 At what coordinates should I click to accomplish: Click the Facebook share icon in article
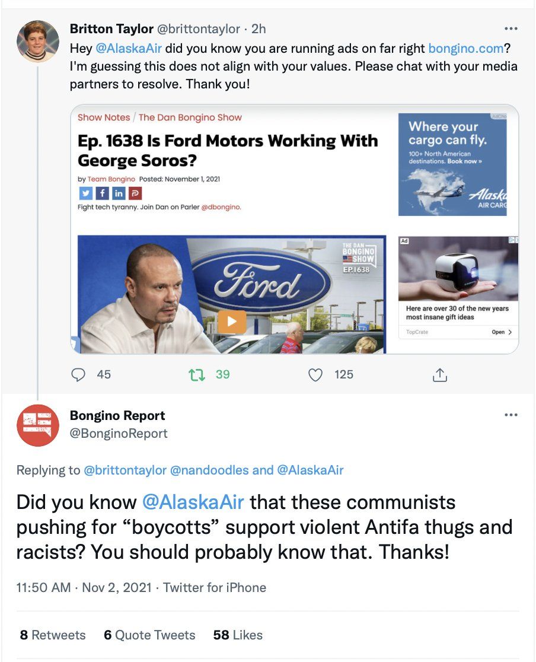click(x=101, y=193)
